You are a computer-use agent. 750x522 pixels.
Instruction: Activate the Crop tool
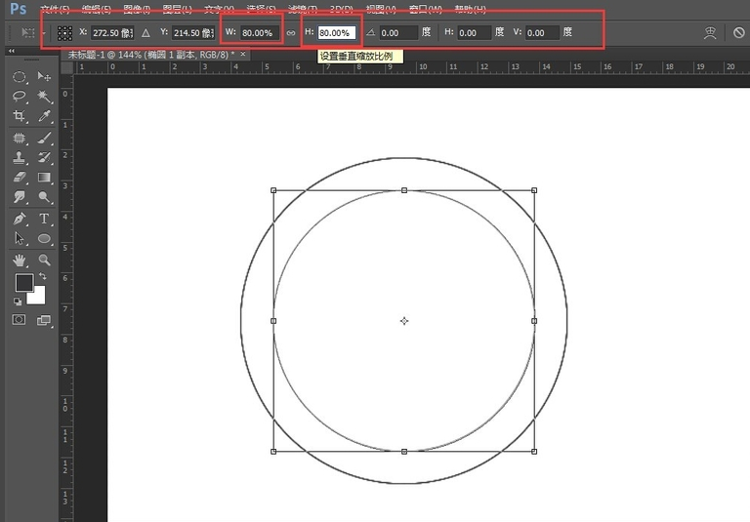tap(19, 117)
